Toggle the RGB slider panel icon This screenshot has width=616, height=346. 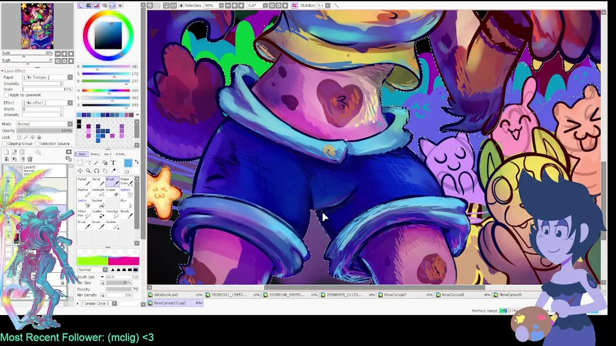pyautogui.click(x=89, y=5)
